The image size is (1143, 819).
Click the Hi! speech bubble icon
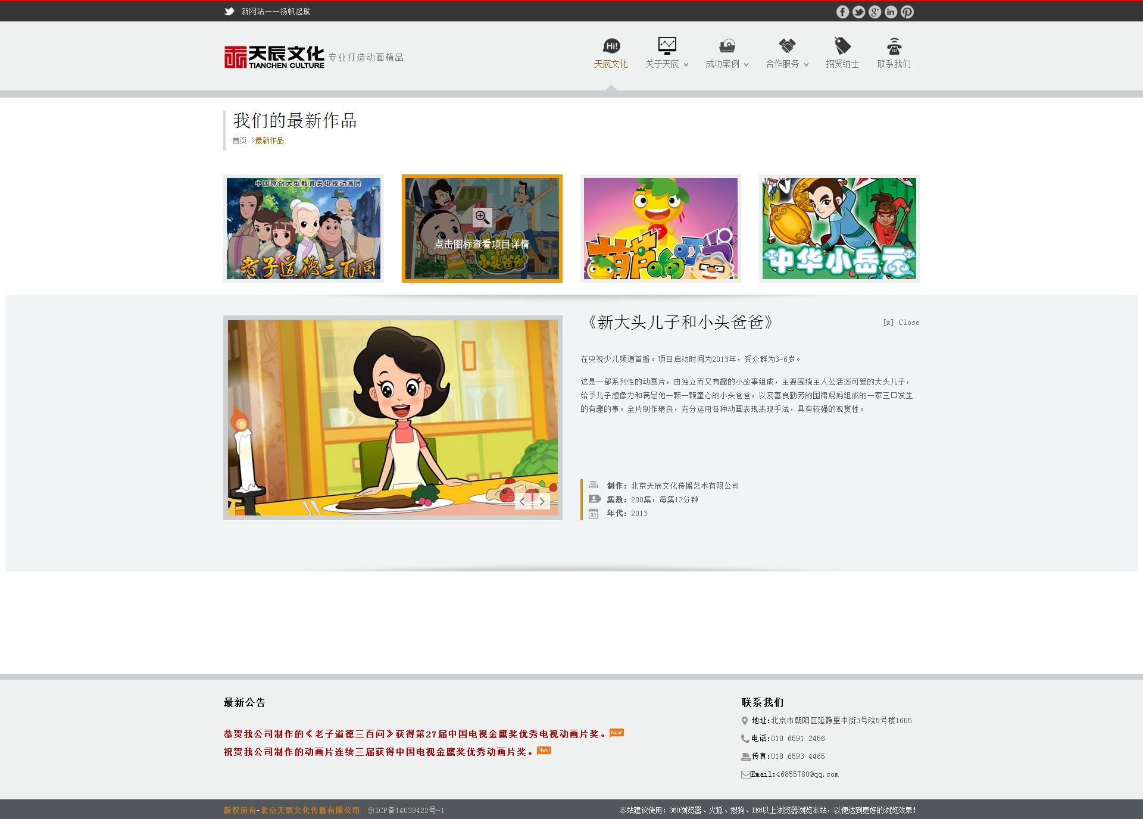coord(611,46)
